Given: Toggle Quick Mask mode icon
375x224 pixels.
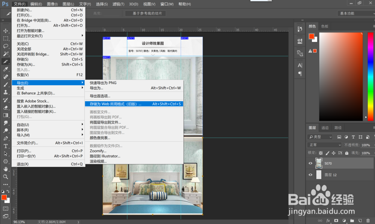Looking at the screenshot, I should point(6,209).
